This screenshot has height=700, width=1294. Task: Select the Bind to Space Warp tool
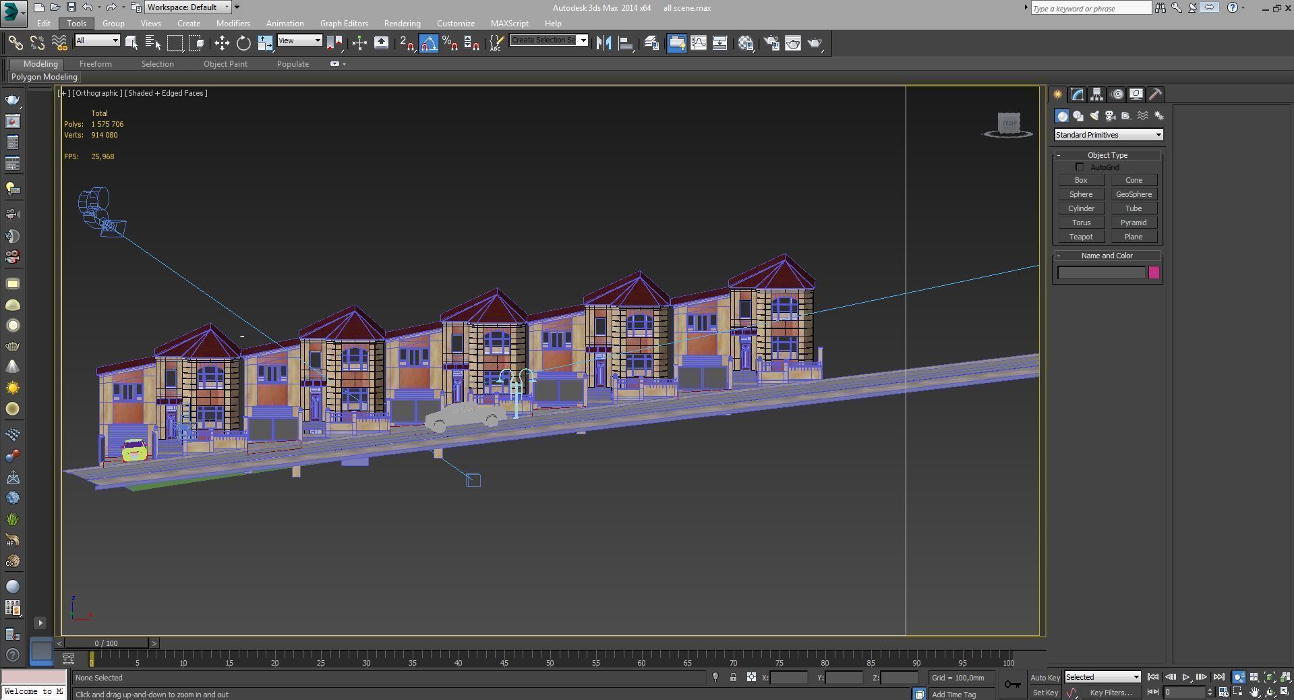59,43
